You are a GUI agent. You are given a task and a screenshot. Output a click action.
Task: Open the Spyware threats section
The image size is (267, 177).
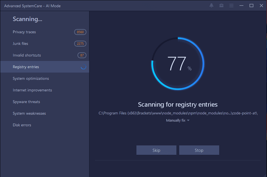(26, 102)
